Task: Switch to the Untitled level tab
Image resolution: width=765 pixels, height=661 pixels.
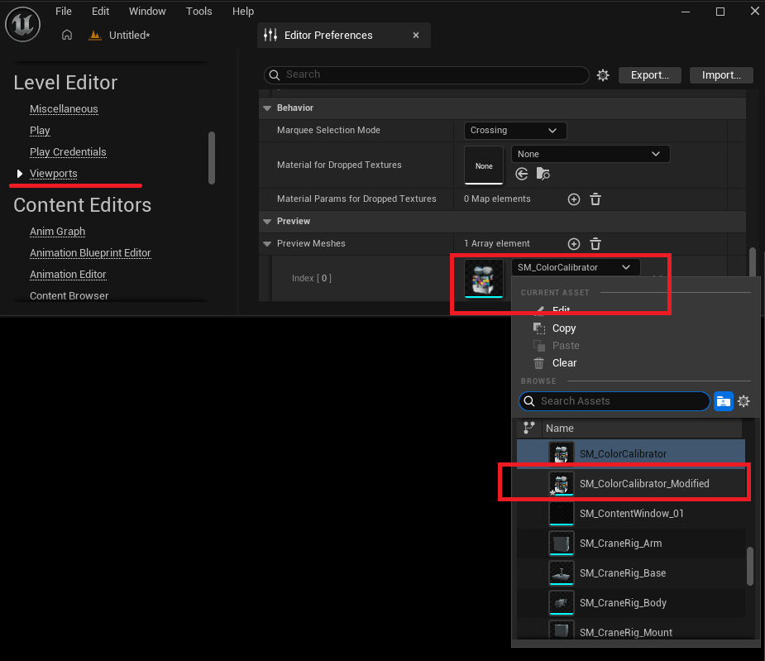Action: pos(129,35)
